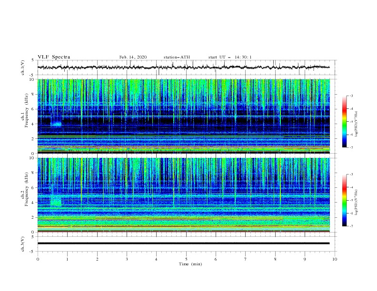The image size is (377, 291).
Task: Click time axis tick label "6"
Action: tap(216, 259)
